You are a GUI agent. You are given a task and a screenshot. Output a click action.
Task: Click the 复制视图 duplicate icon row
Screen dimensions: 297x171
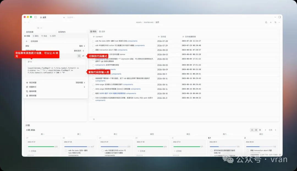pyautogui.click(x=56, y=91)
